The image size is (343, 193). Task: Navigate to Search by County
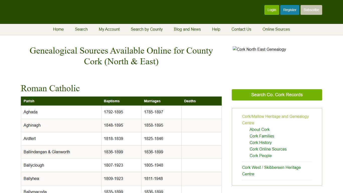point(147,29)
